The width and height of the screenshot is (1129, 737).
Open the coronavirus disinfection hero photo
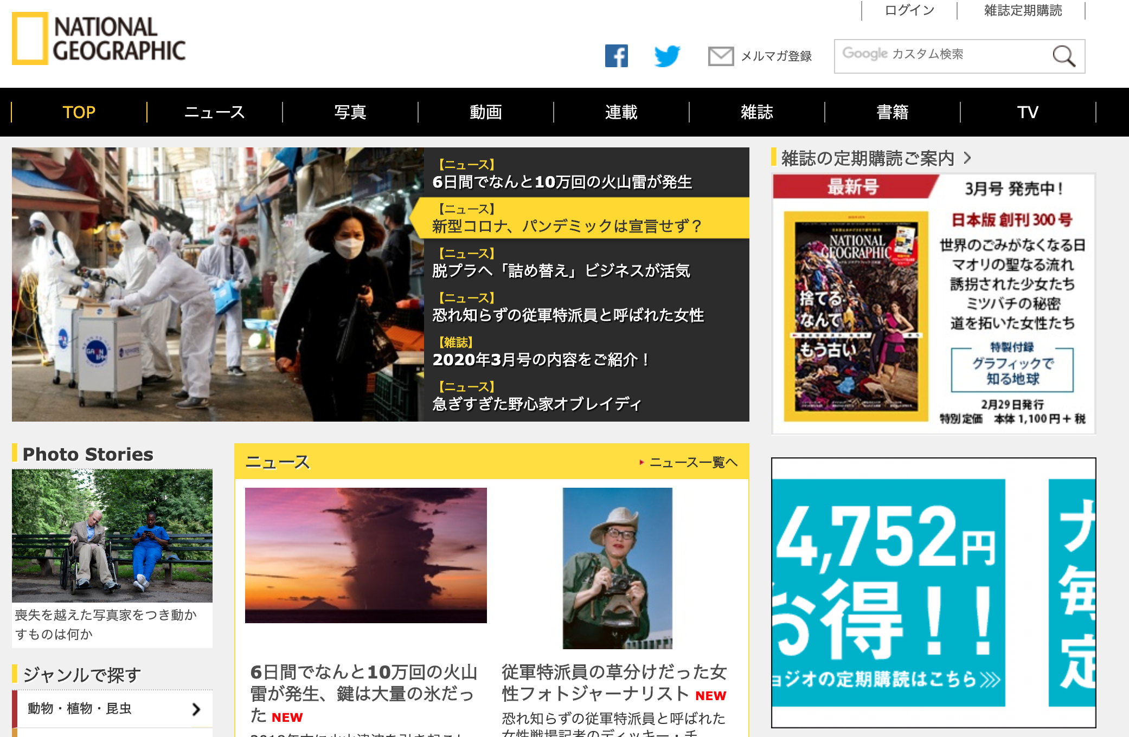[x=218, y=285]
